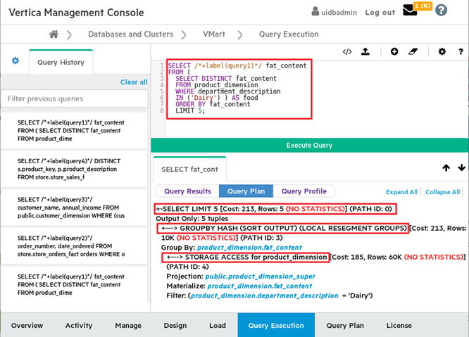469x337 pixels.
Task: Click the uidbadmin user icon
Action: tap(315, 11)
